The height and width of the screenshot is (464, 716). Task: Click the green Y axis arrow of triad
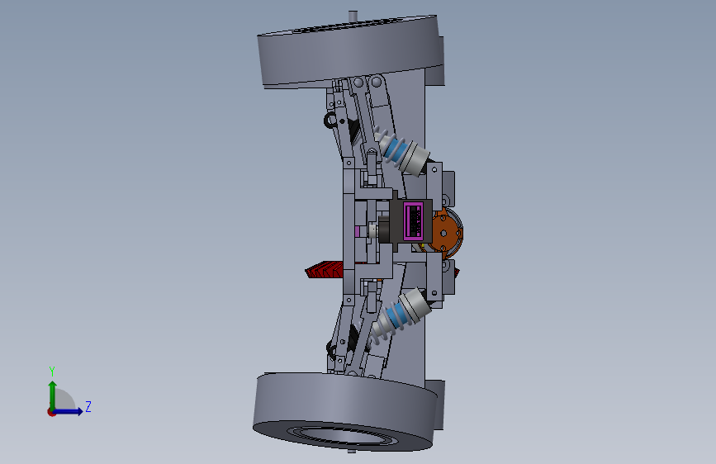tap(52, 395)
